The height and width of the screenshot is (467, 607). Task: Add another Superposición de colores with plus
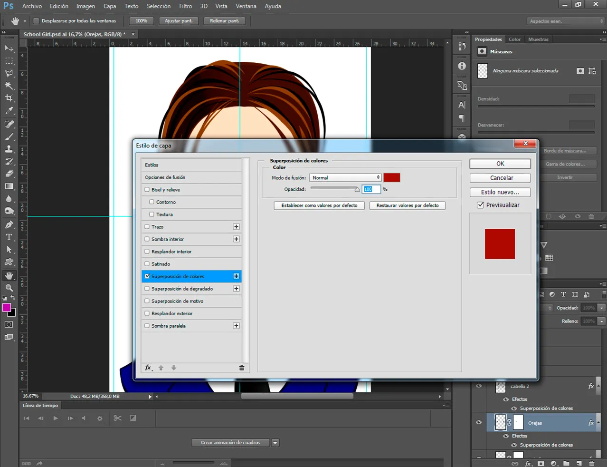pos(236,276)
